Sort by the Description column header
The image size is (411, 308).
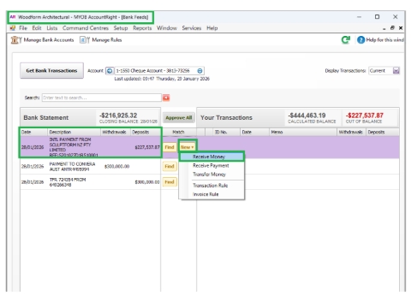pyautogui.click(x=74, y=132)
